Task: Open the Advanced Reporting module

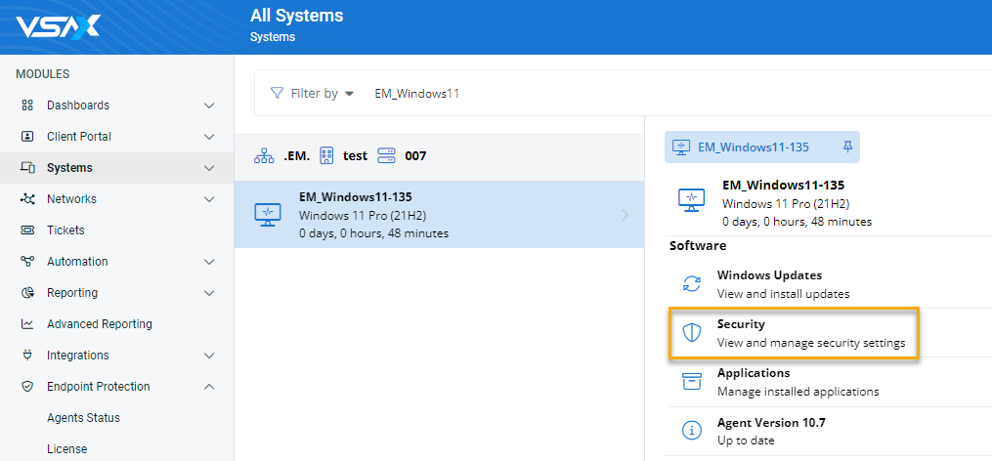Action: point(99,324)
